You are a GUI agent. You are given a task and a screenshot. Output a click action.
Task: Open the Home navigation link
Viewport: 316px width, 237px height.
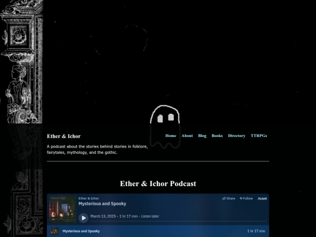coord(171,136)
